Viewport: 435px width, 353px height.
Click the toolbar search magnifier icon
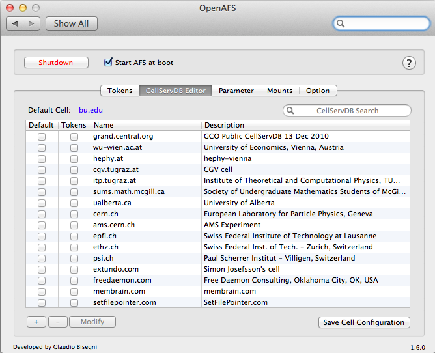click(x=341, y=23)
